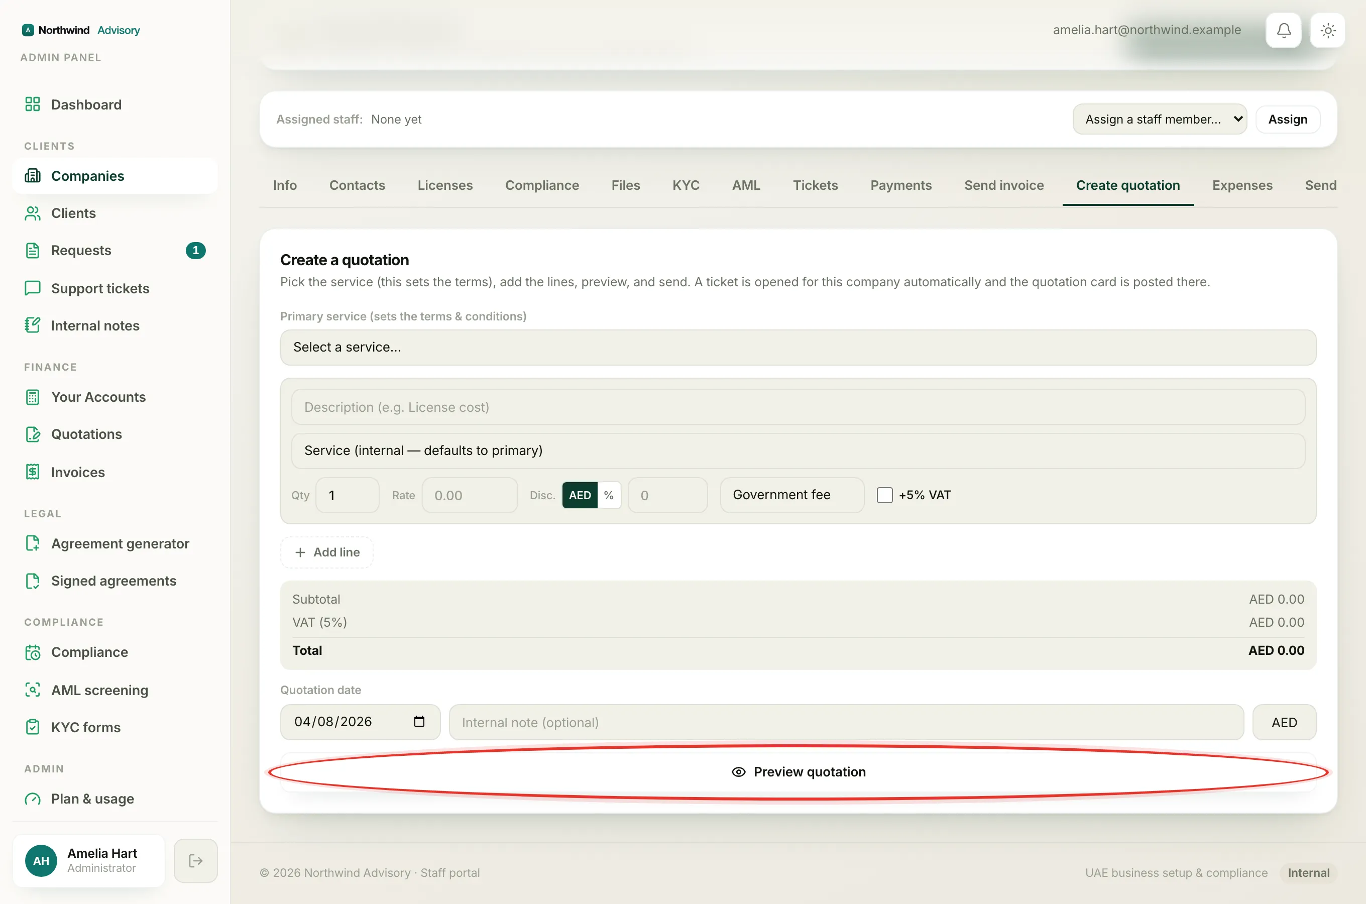Click the Rate input field
Screen dimensions: 1366x904
coord(470,495)
